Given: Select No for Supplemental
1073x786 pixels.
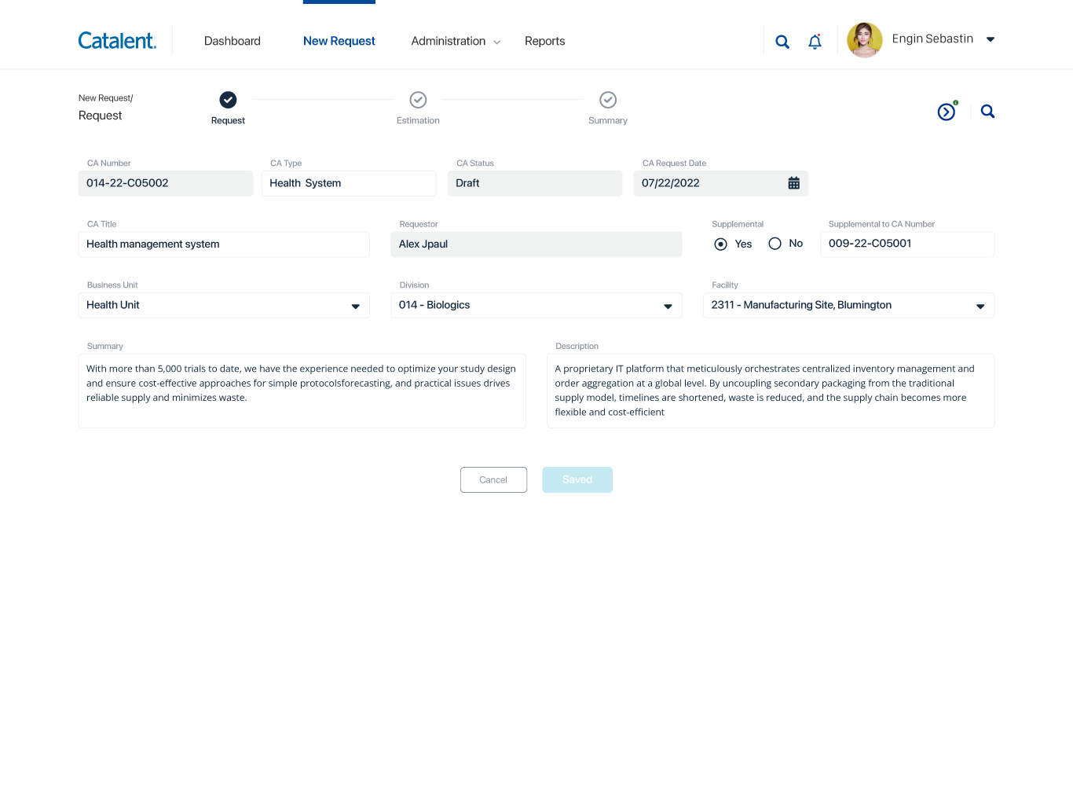Looking at the screenshot, I should click(775, 244).
